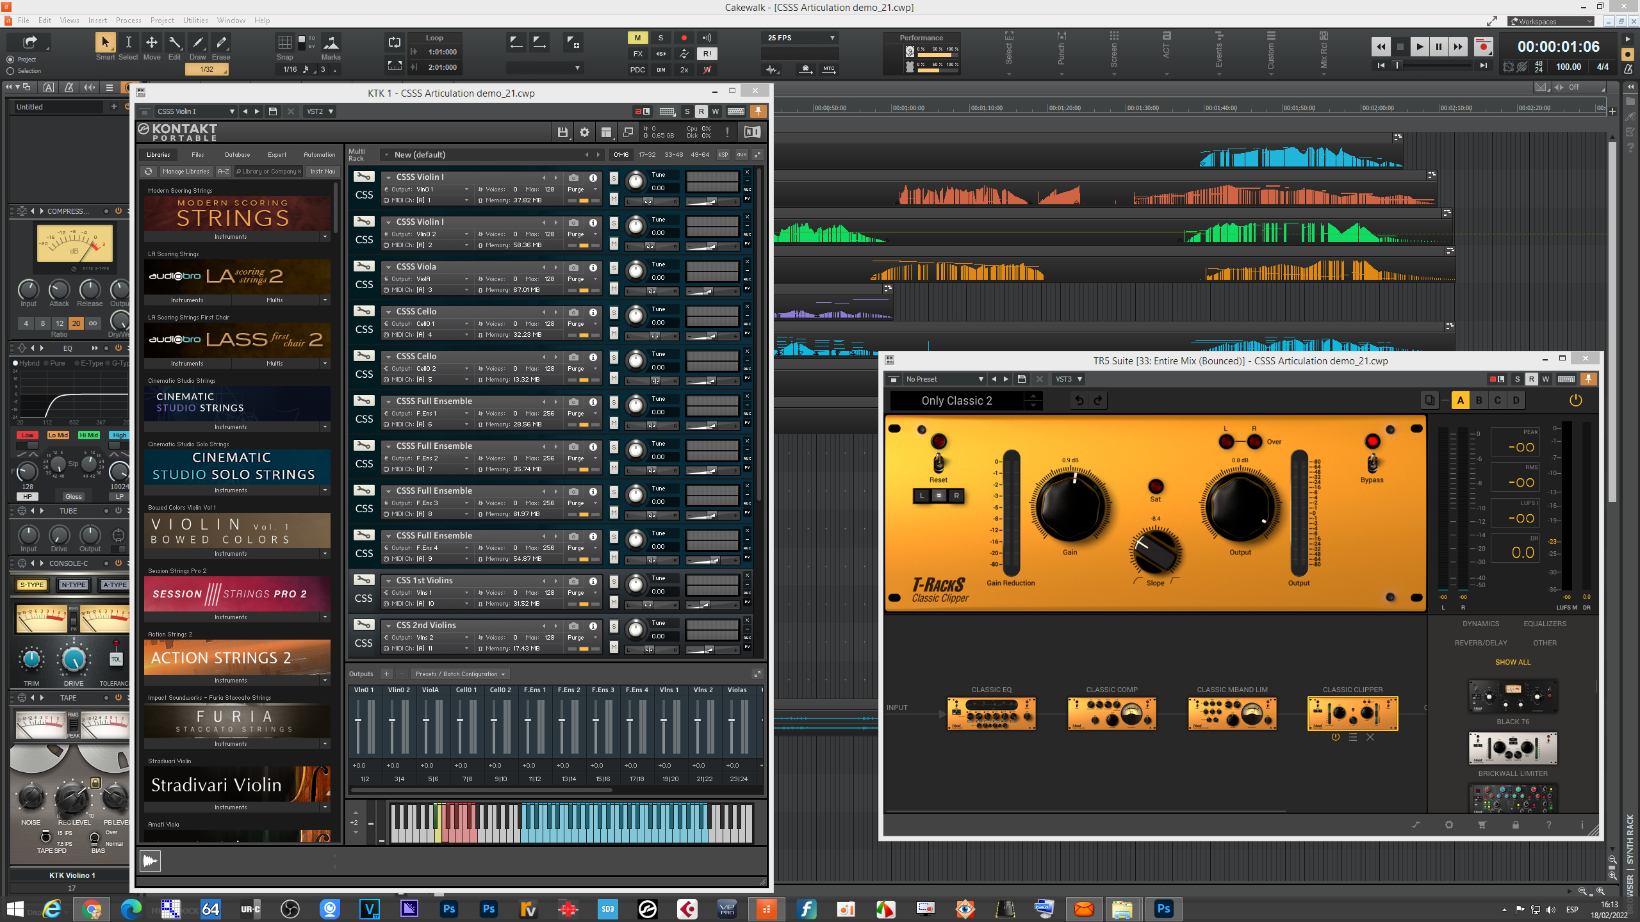The width and height of the screenshot is (1640, 922).
Task: Choose the Erase tool
Action: 221,44
